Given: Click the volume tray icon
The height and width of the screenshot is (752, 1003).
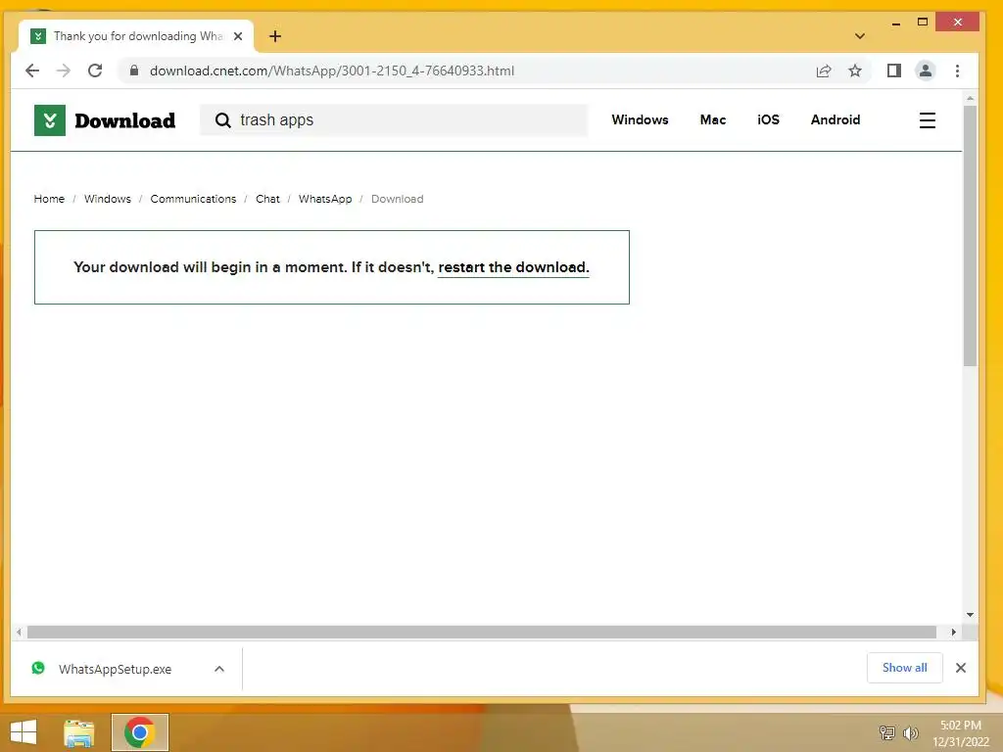Looking at the screenshot, I should click(910, 732).
